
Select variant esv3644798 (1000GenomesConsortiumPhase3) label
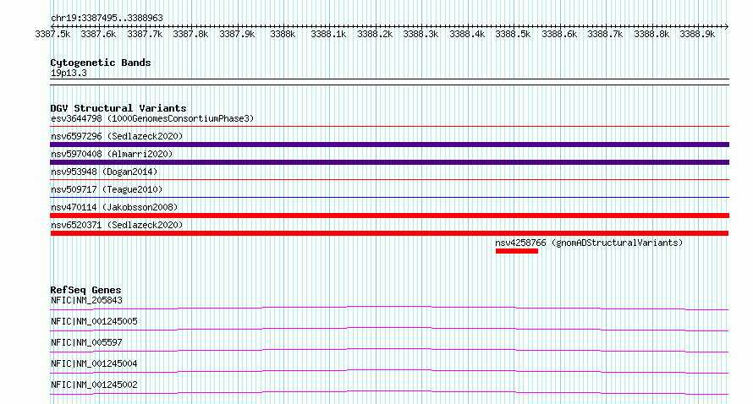click(x=152, y=118)
